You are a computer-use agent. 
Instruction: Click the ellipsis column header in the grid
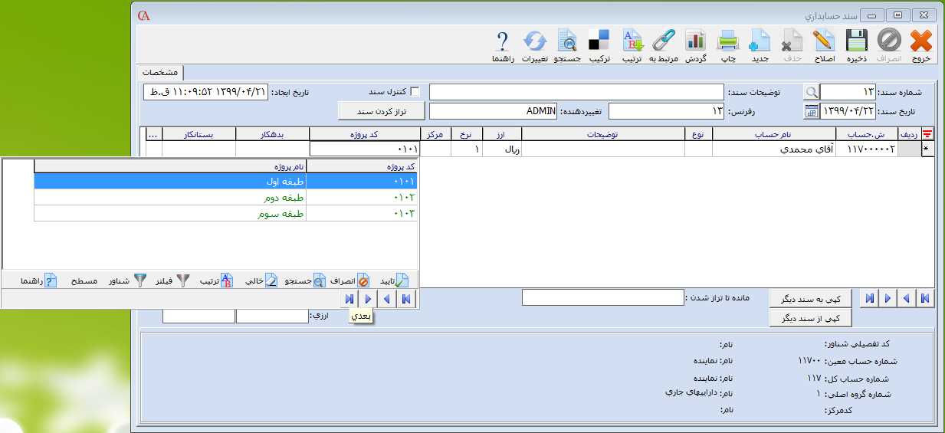point(153,133)
